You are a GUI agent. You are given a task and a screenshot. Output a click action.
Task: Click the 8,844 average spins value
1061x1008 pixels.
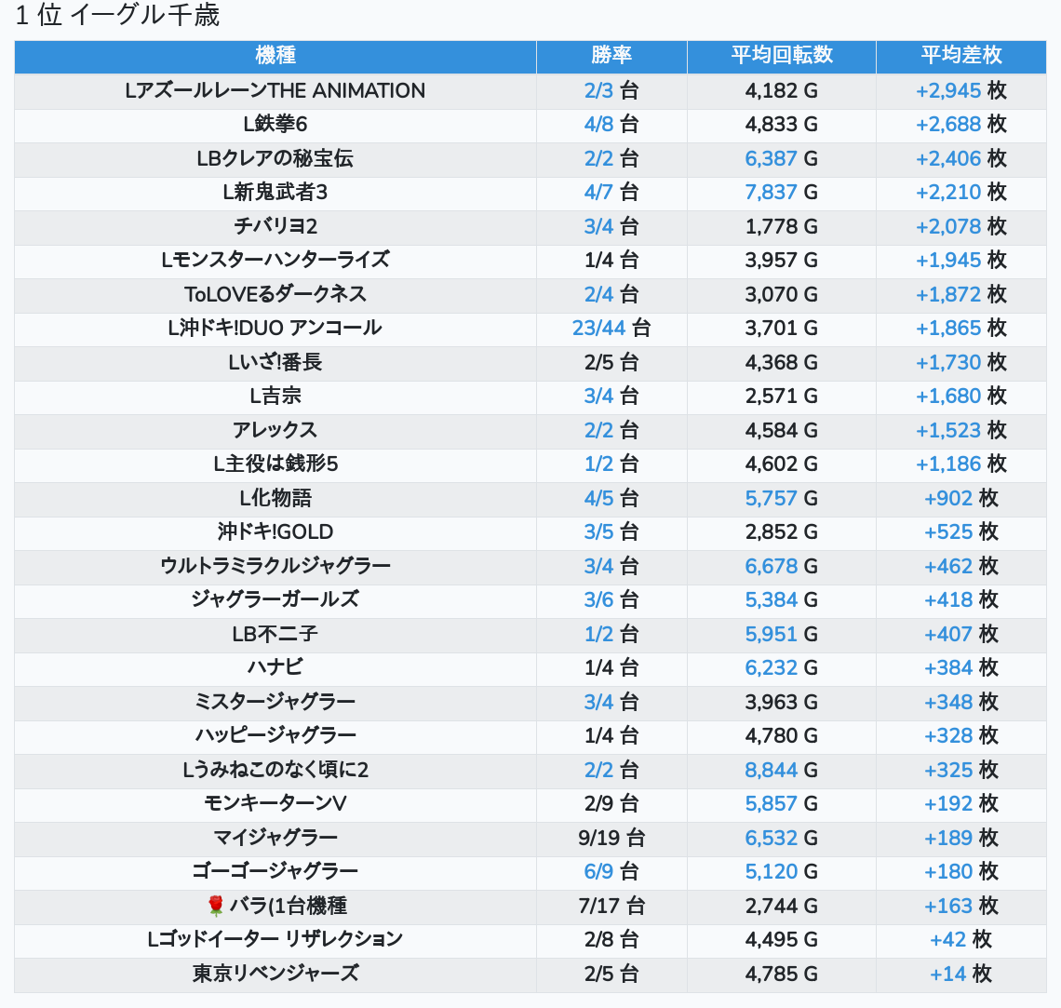(771, 770)
